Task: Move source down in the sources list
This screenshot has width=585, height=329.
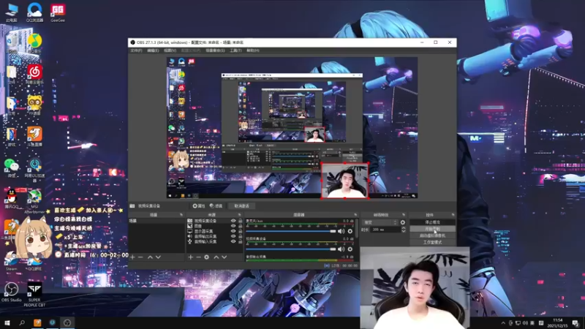Action: tap(224, 257)
